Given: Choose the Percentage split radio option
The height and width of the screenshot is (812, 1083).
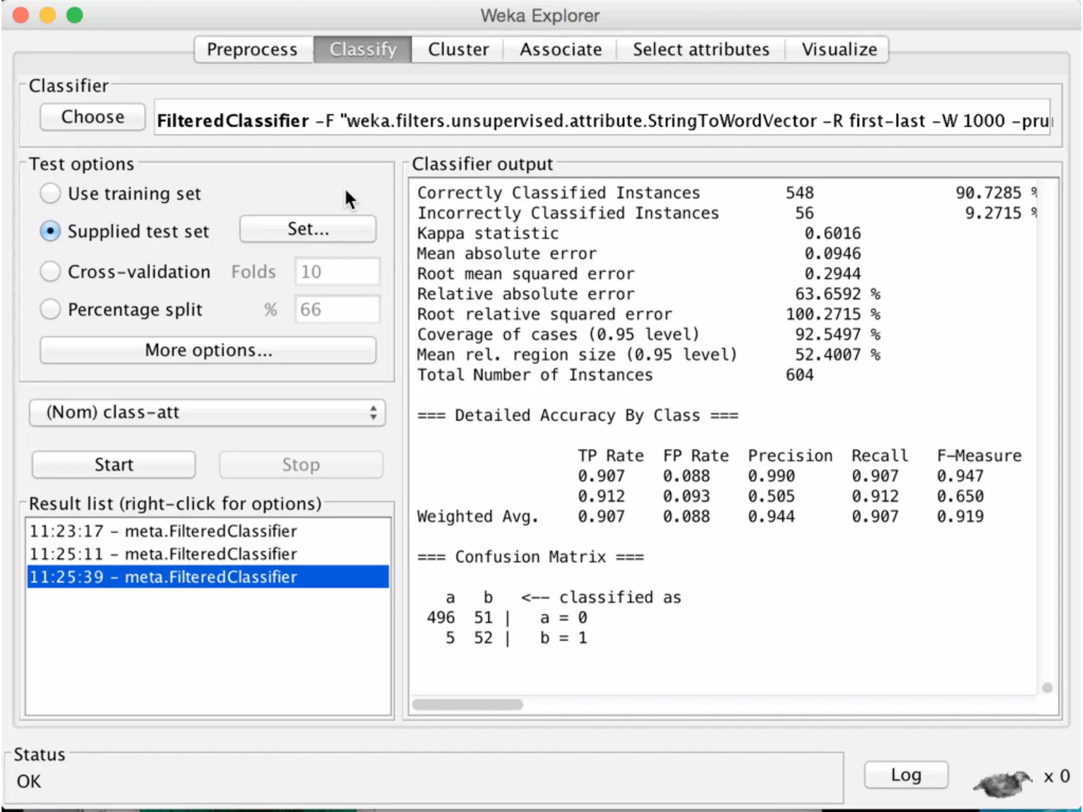Looking at the screenshot, I should [x=50, y=309].
